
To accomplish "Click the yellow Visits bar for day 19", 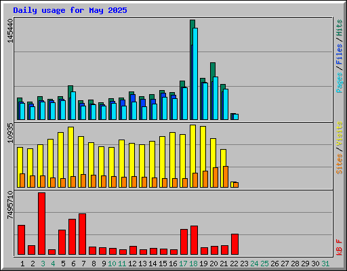I will 203,157.
